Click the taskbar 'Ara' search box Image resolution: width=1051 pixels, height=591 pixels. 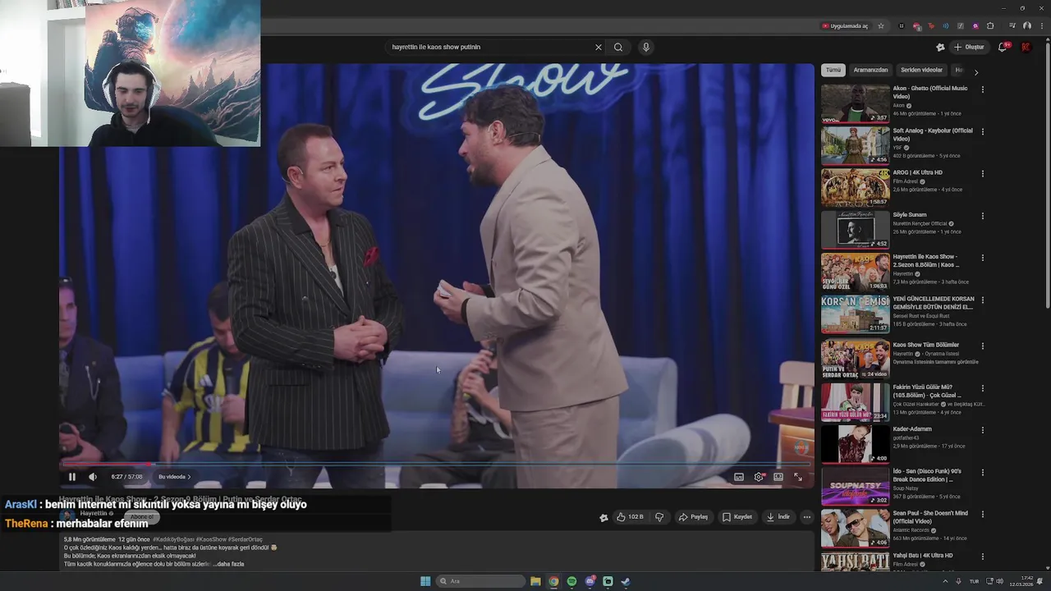click(x=481, y=581)
